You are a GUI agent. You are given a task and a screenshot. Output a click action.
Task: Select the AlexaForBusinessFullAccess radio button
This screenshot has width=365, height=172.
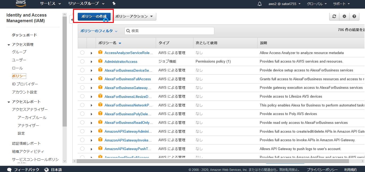(x=82, y=79)
